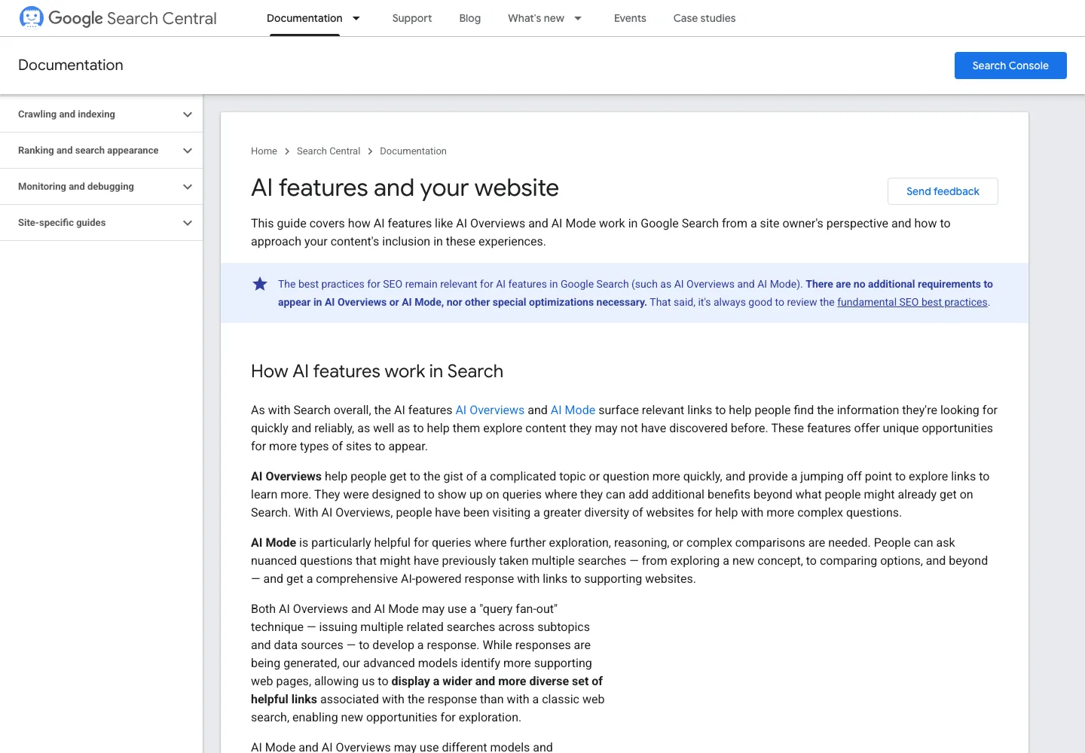Open the What's new menu item

[536, 18]
